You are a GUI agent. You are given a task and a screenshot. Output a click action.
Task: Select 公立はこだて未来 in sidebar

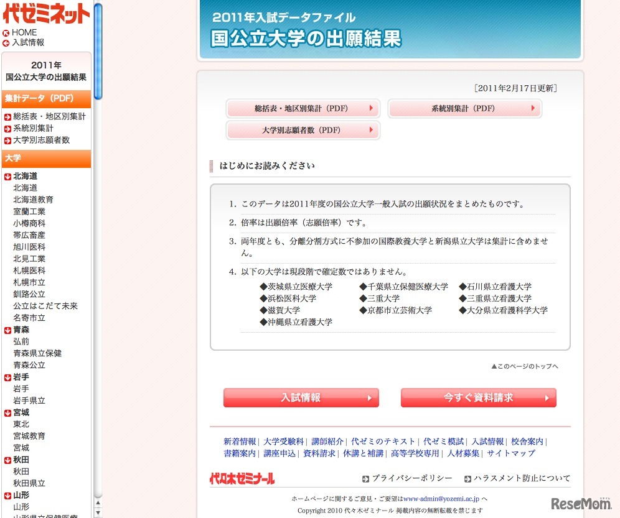[x=45, y=306]
